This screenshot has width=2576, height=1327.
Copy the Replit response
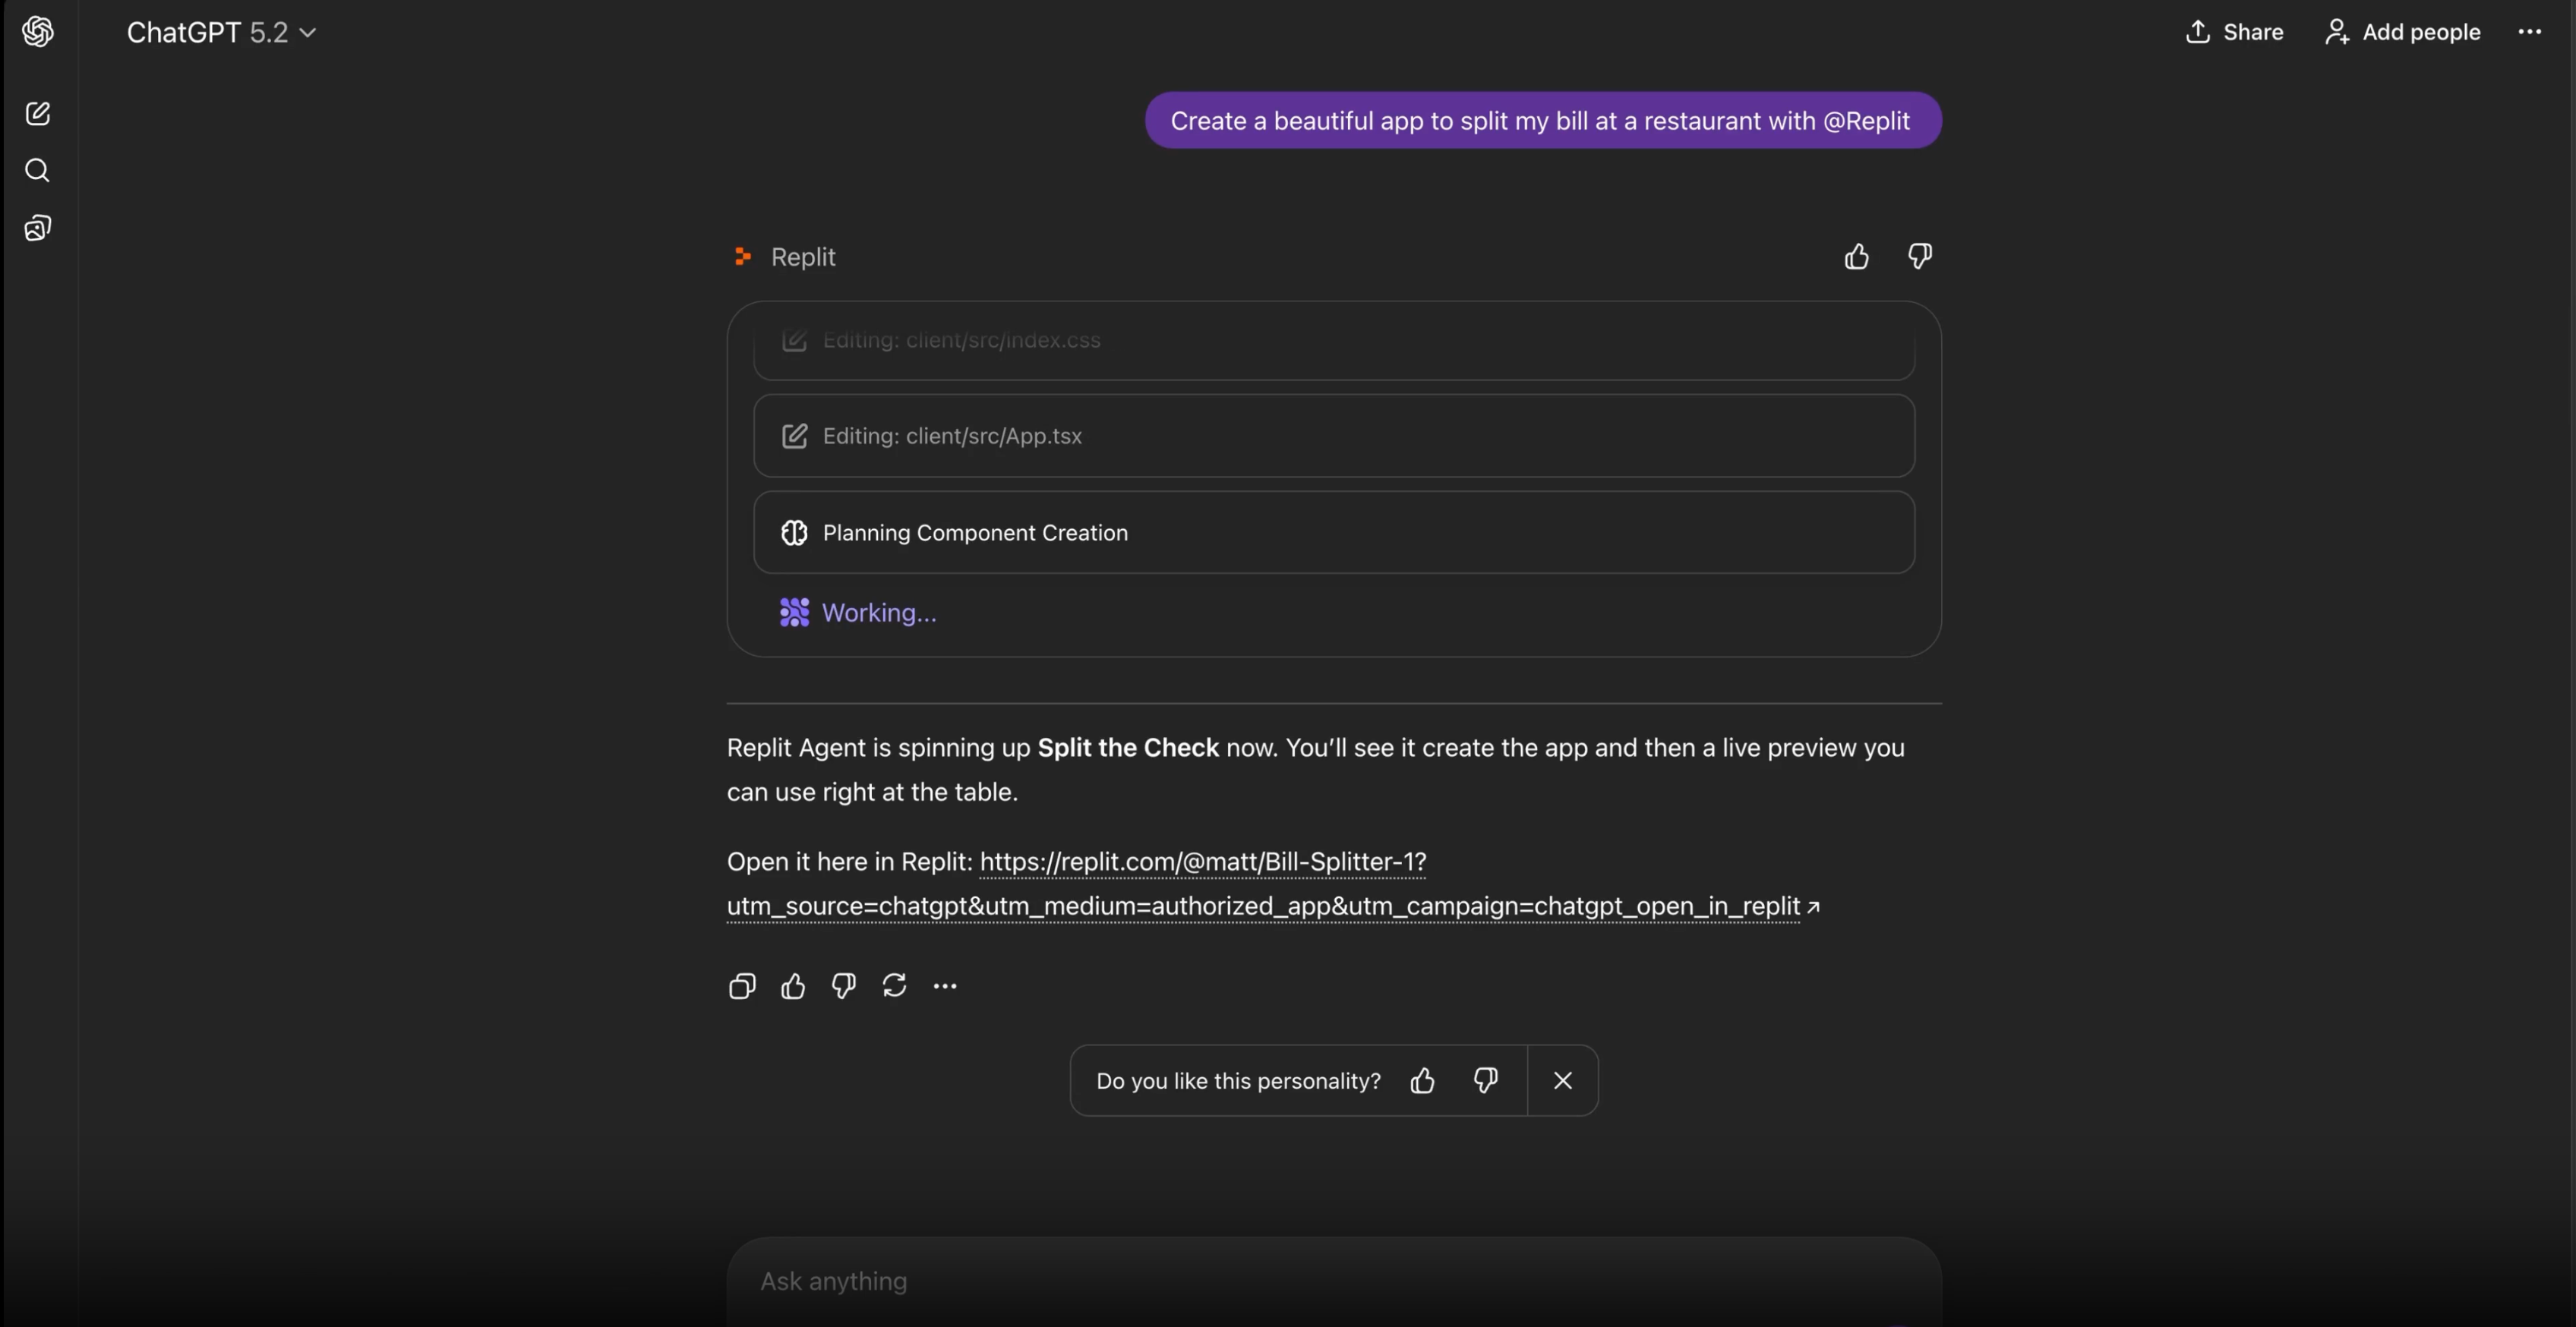[742, 986]
